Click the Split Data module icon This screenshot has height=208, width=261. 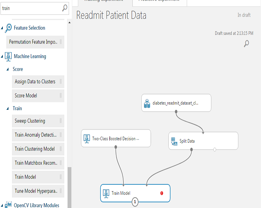(174, 141)
